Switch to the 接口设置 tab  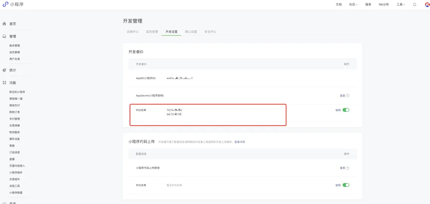[x=191, y=32]
